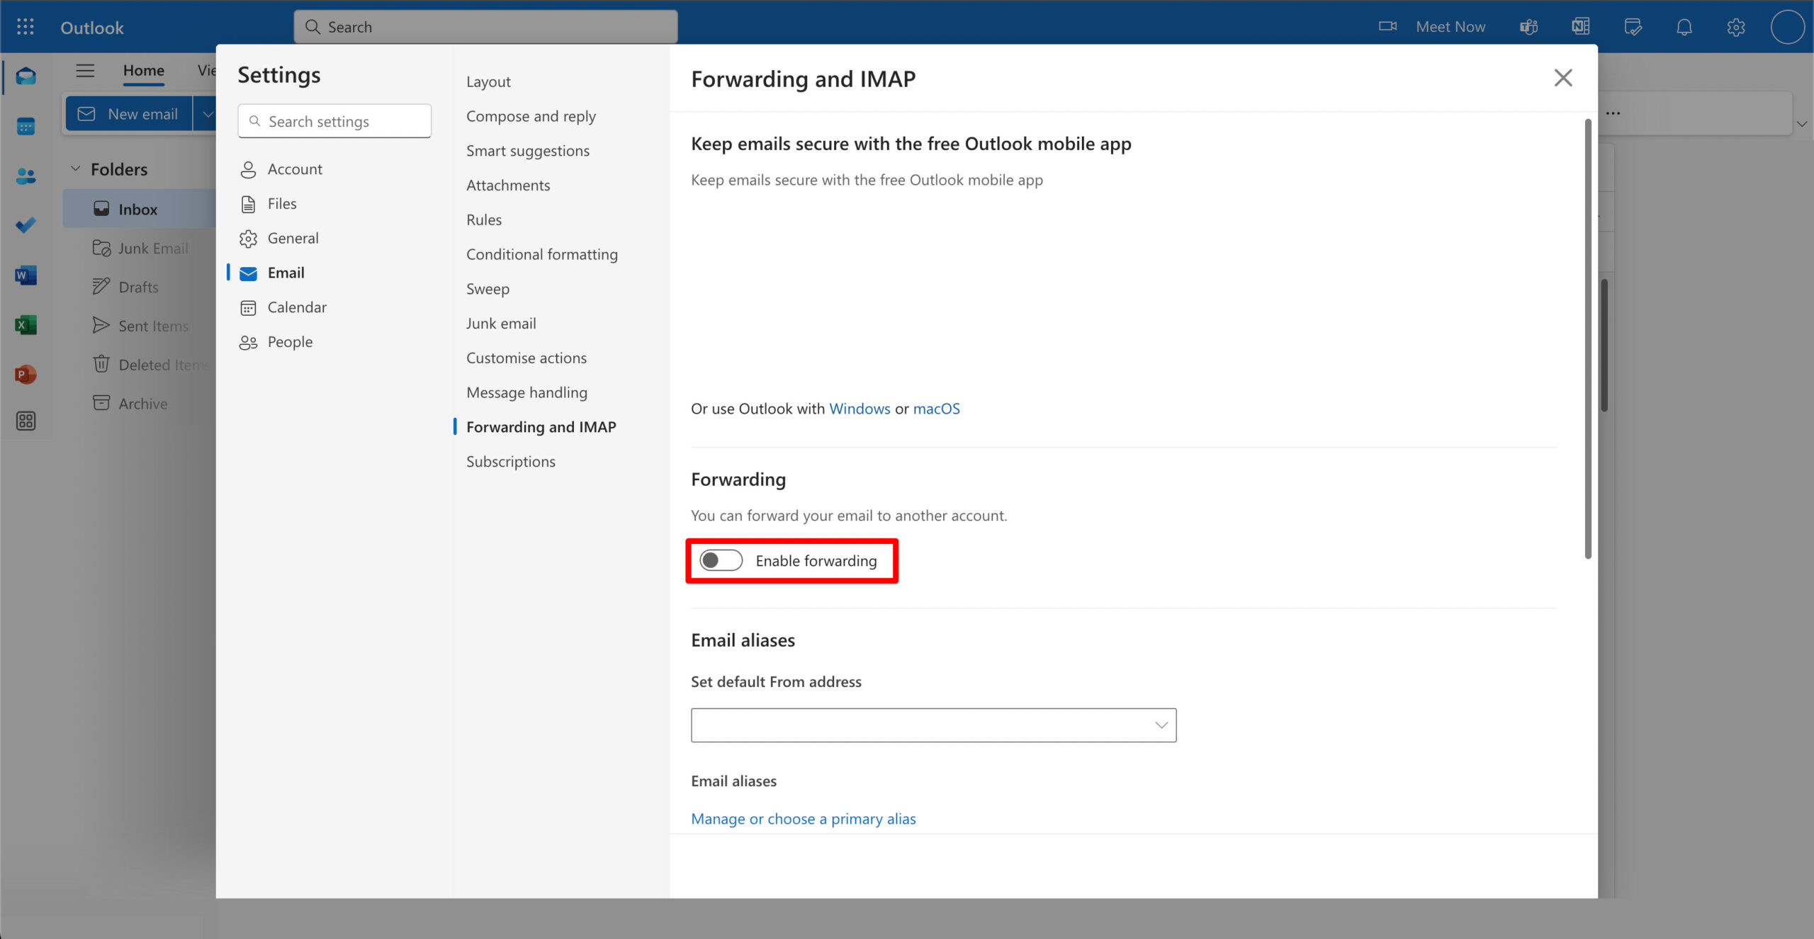Viewport: 1814px width, 939px height.
Task: Click the Meet Now camera icon
Action: pyautogui.click(x=1387, y=27)
